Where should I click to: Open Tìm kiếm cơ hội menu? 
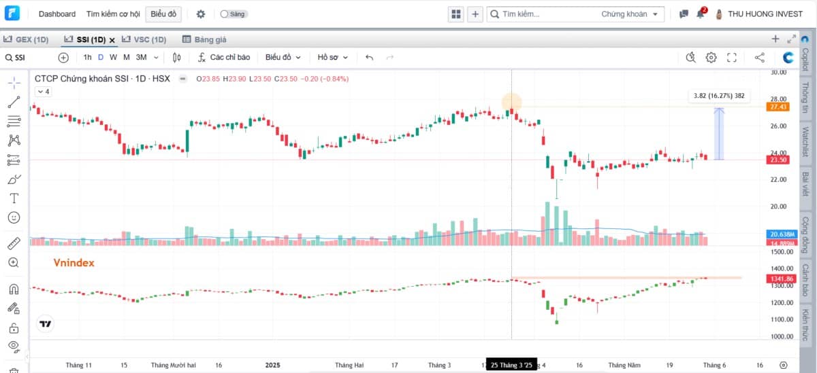tap(113, 14)
